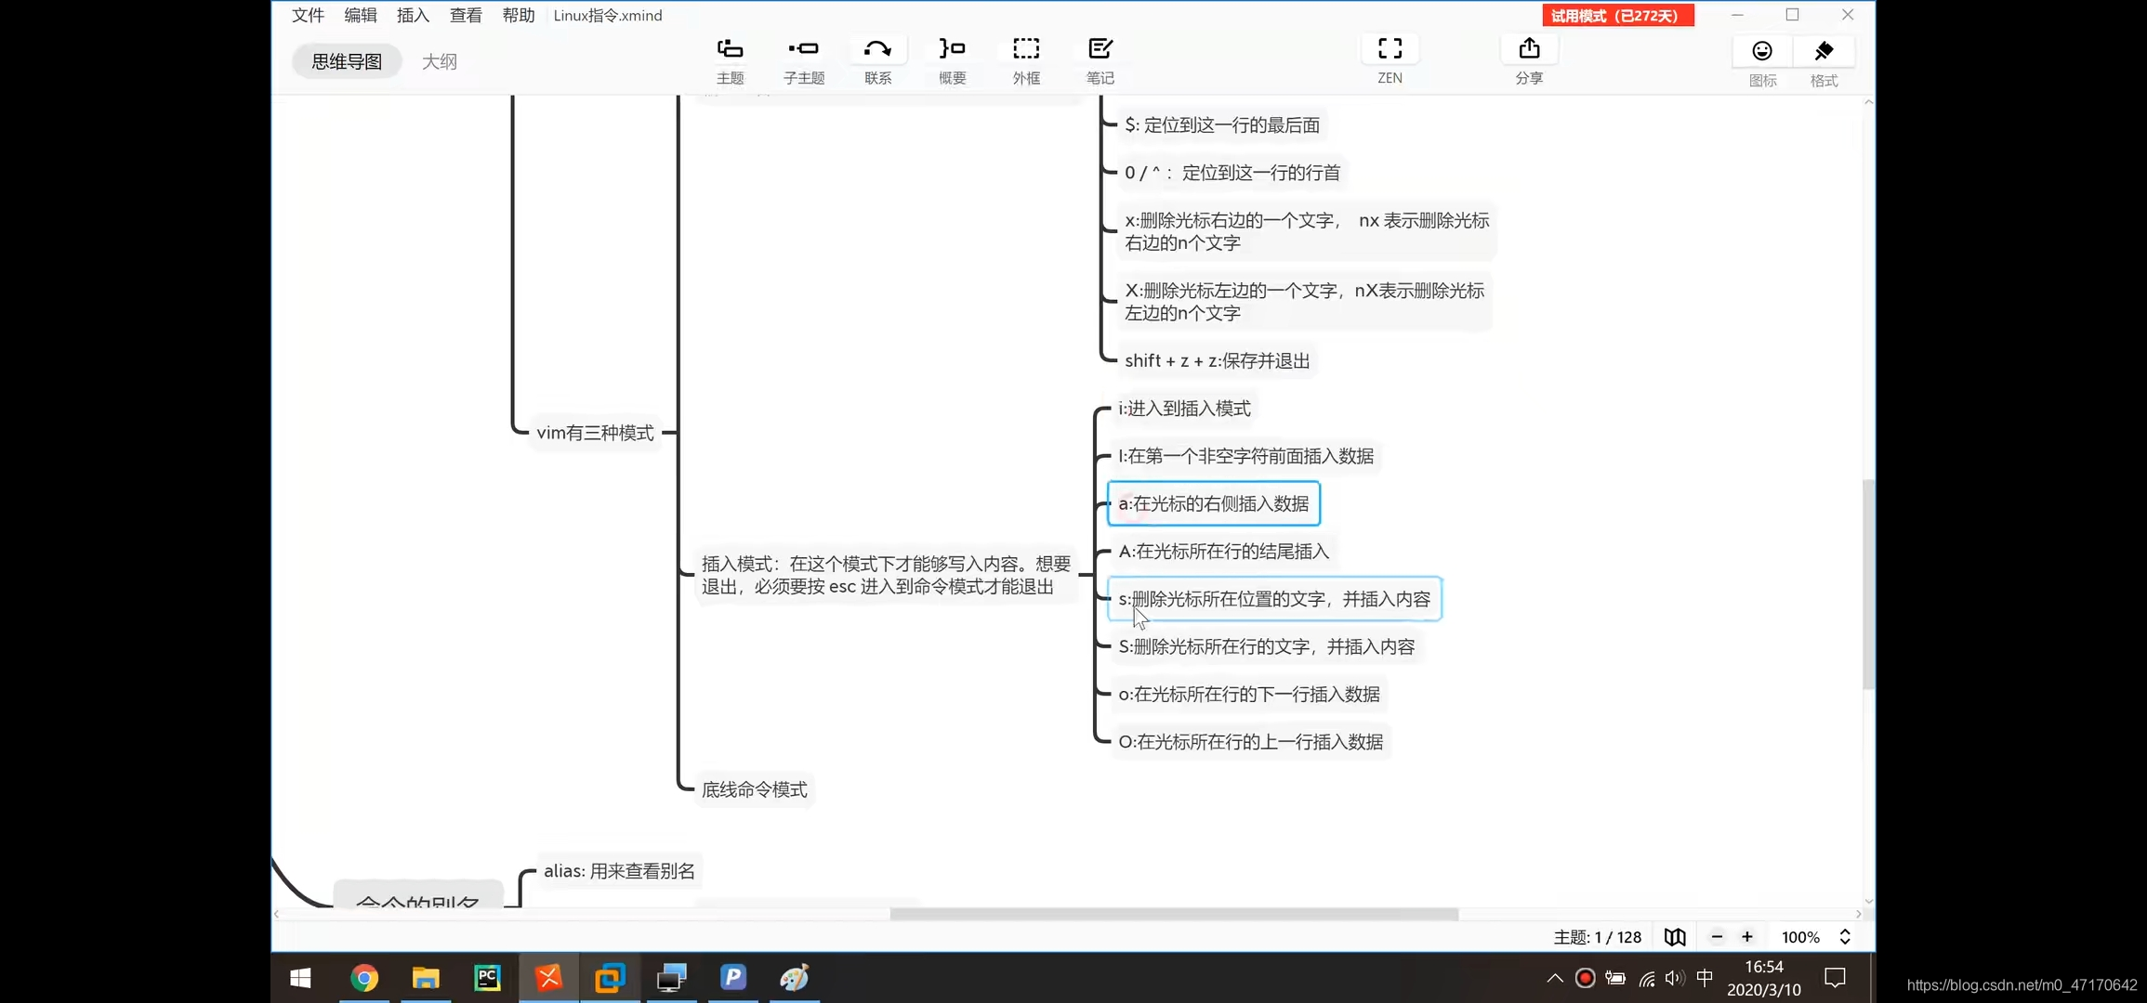Open the 编辑 menu
The image size is (2147, 1003).
pos(361,15)
